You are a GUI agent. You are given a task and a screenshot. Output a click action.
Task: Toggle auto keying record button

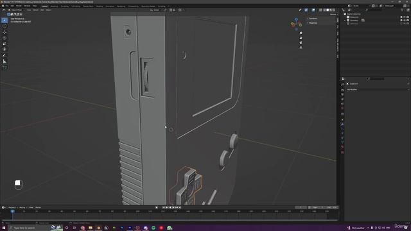(x=157, y=207)
